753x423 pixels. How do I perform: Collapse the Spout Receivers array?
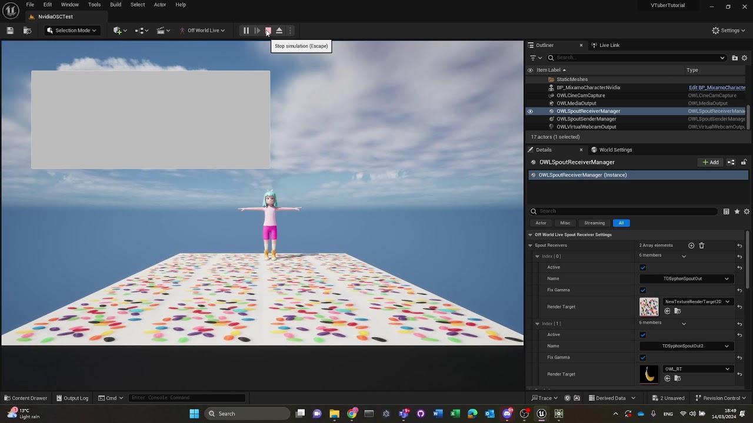530,246
